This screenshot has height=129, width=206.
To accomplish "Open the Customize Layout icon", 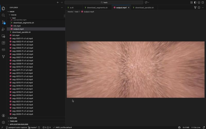I will point(192,2).
